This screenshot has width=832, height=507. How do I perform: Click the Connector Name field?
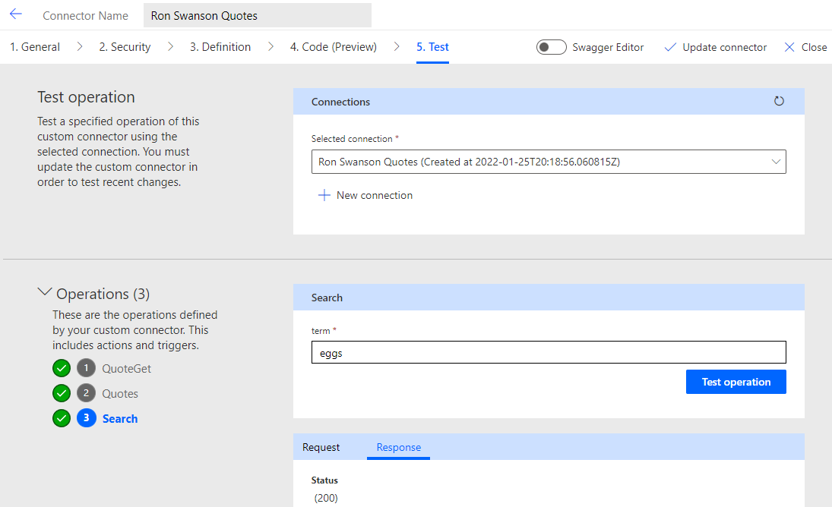pos(258,15)
